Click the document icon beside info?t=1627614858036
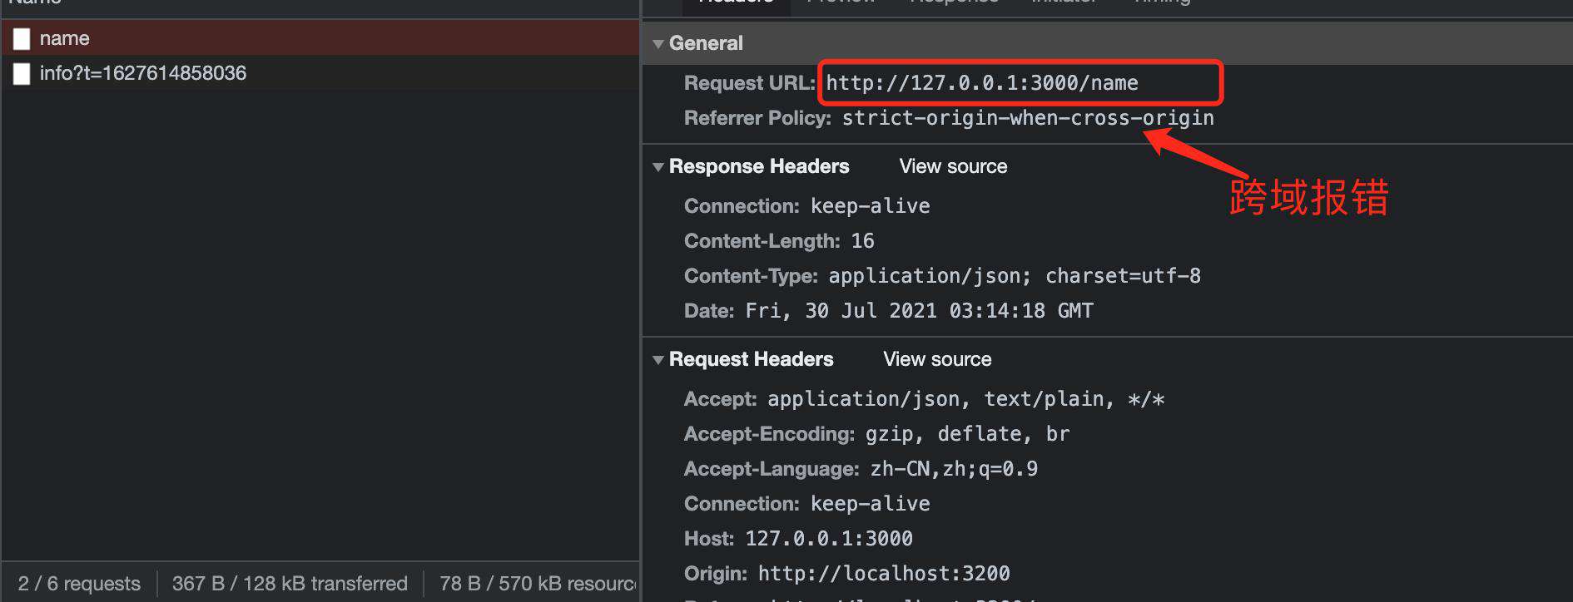Viewport: 1573px width, 602px height. 22,74
